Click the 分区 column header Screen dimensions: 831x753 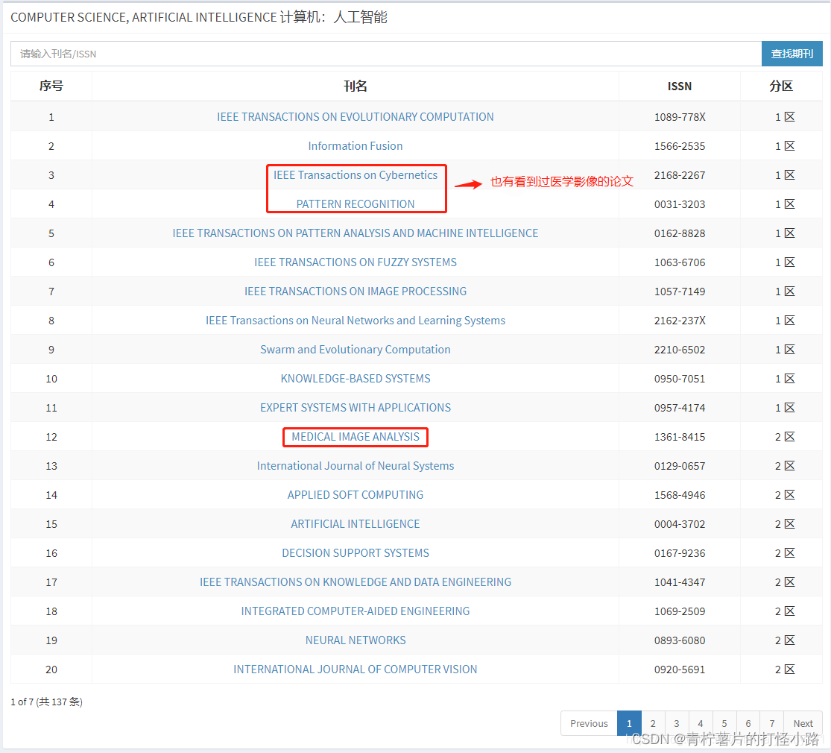[x=781, y=86]
